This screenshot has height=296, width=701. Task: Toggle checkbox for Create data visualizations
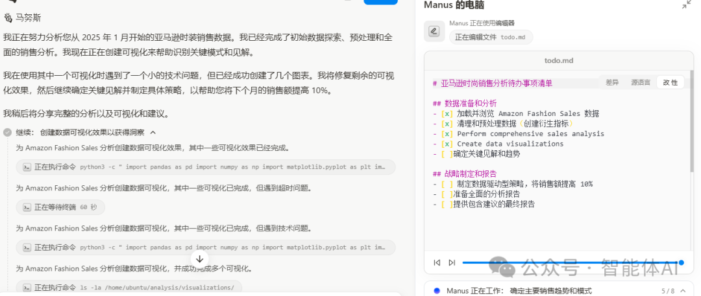tap(447, 144)
